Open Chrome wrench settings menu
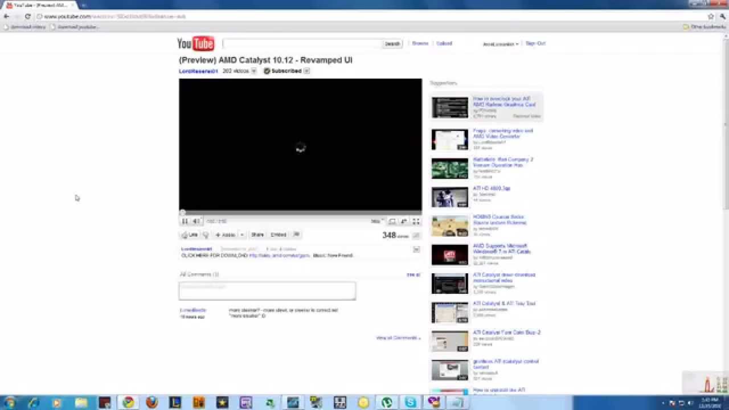Image resolution: width=729 pixels, height=410 pixels. (x=722, y=17)
